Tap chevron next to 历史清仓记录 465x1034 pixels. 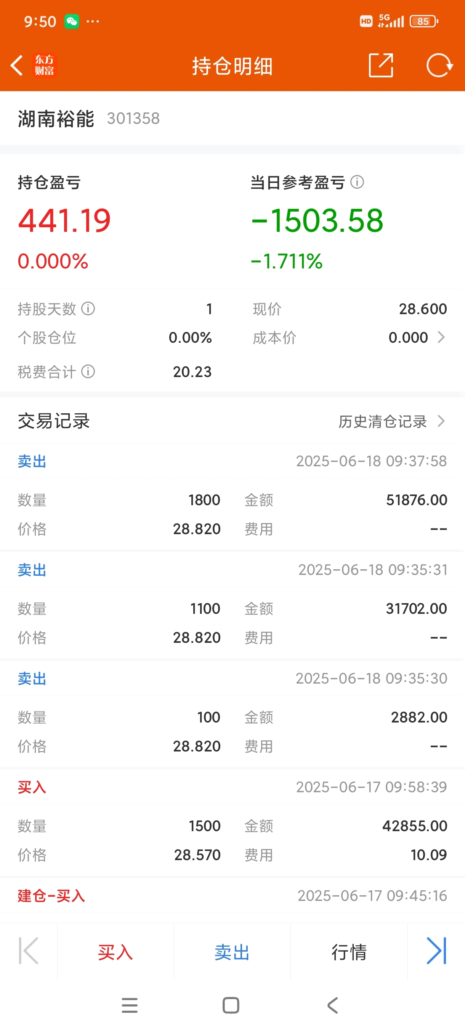(x=441, y=421)
